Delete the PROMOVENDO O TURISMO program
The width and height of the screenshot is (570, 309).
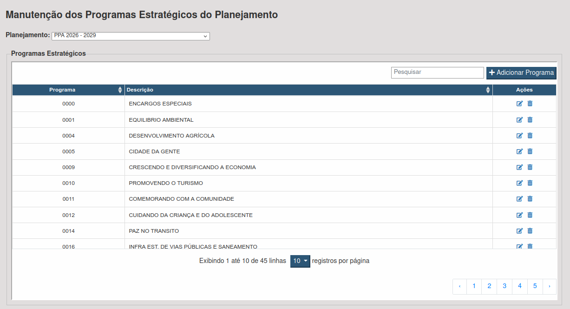530,183
